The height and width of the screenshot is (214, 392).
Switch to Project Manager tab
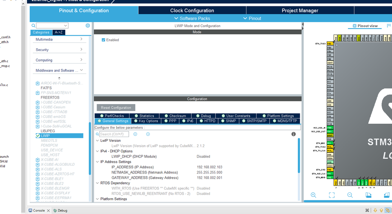pyautogui.click(x=300, y=11)
